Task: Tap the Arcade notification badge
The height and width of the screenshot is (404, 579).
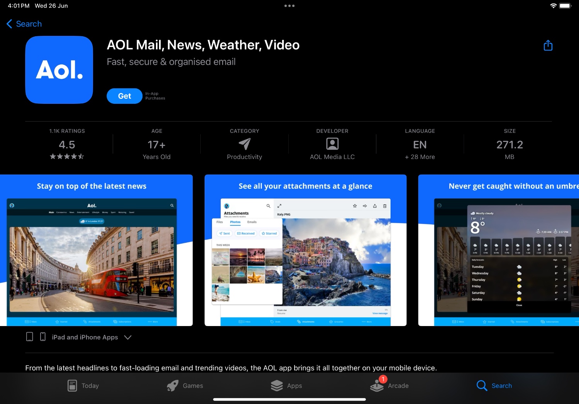Action: pyautogui.click(x=383, y=379)
